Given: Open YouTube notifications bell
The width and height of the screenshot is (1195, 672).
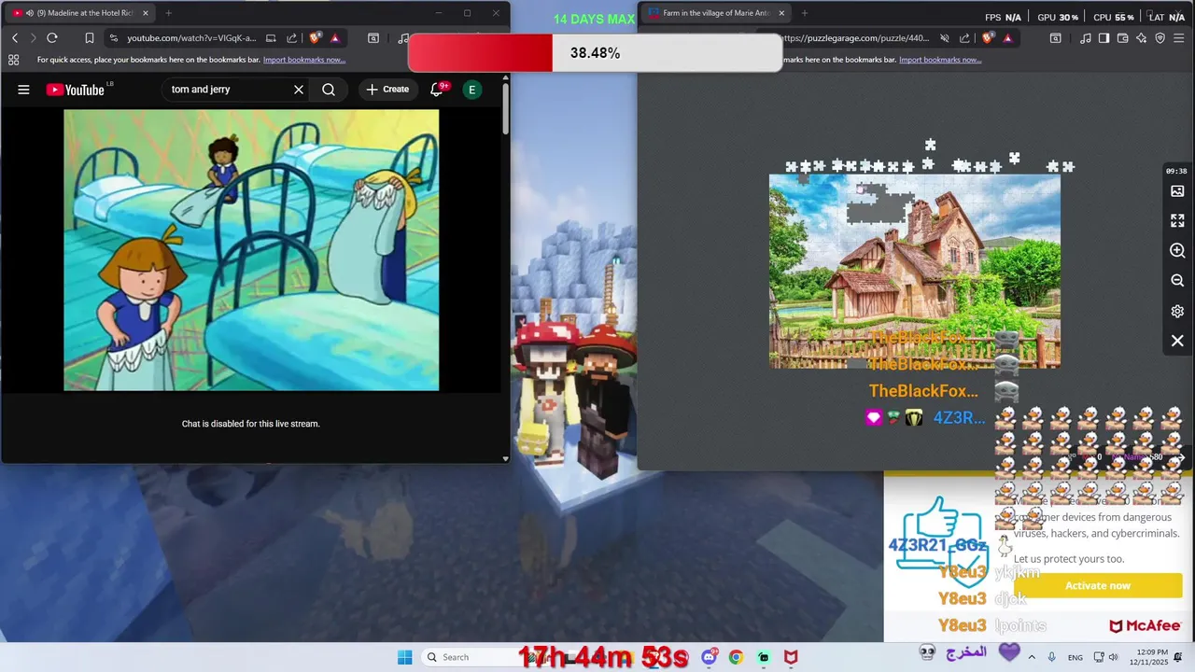Looking at the screenshot, I should (437, 90).
